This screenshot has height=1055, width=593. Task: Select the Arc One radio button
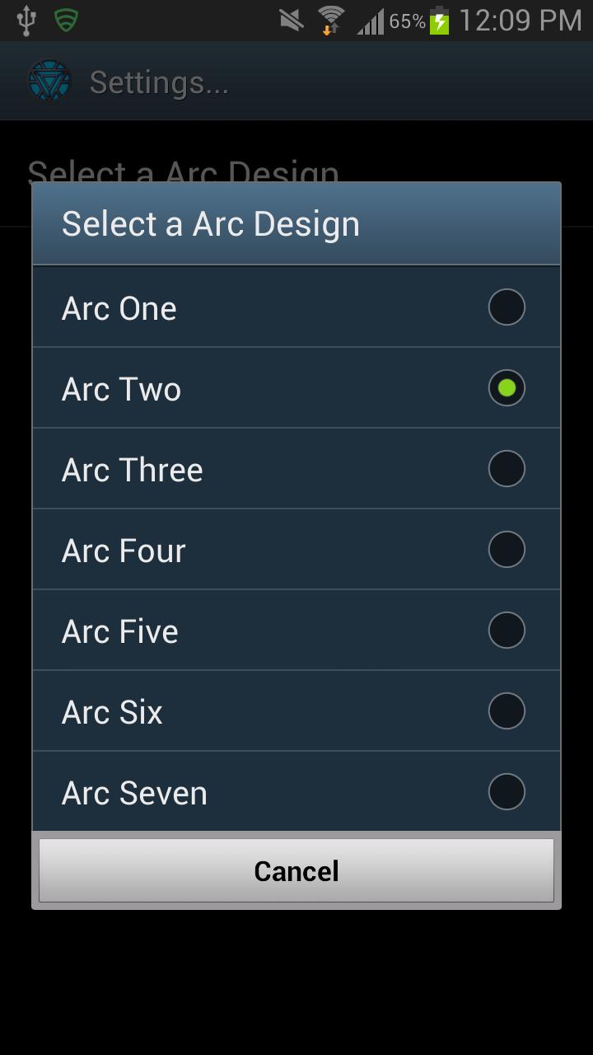pyautogui.click(x=507, y=307)
